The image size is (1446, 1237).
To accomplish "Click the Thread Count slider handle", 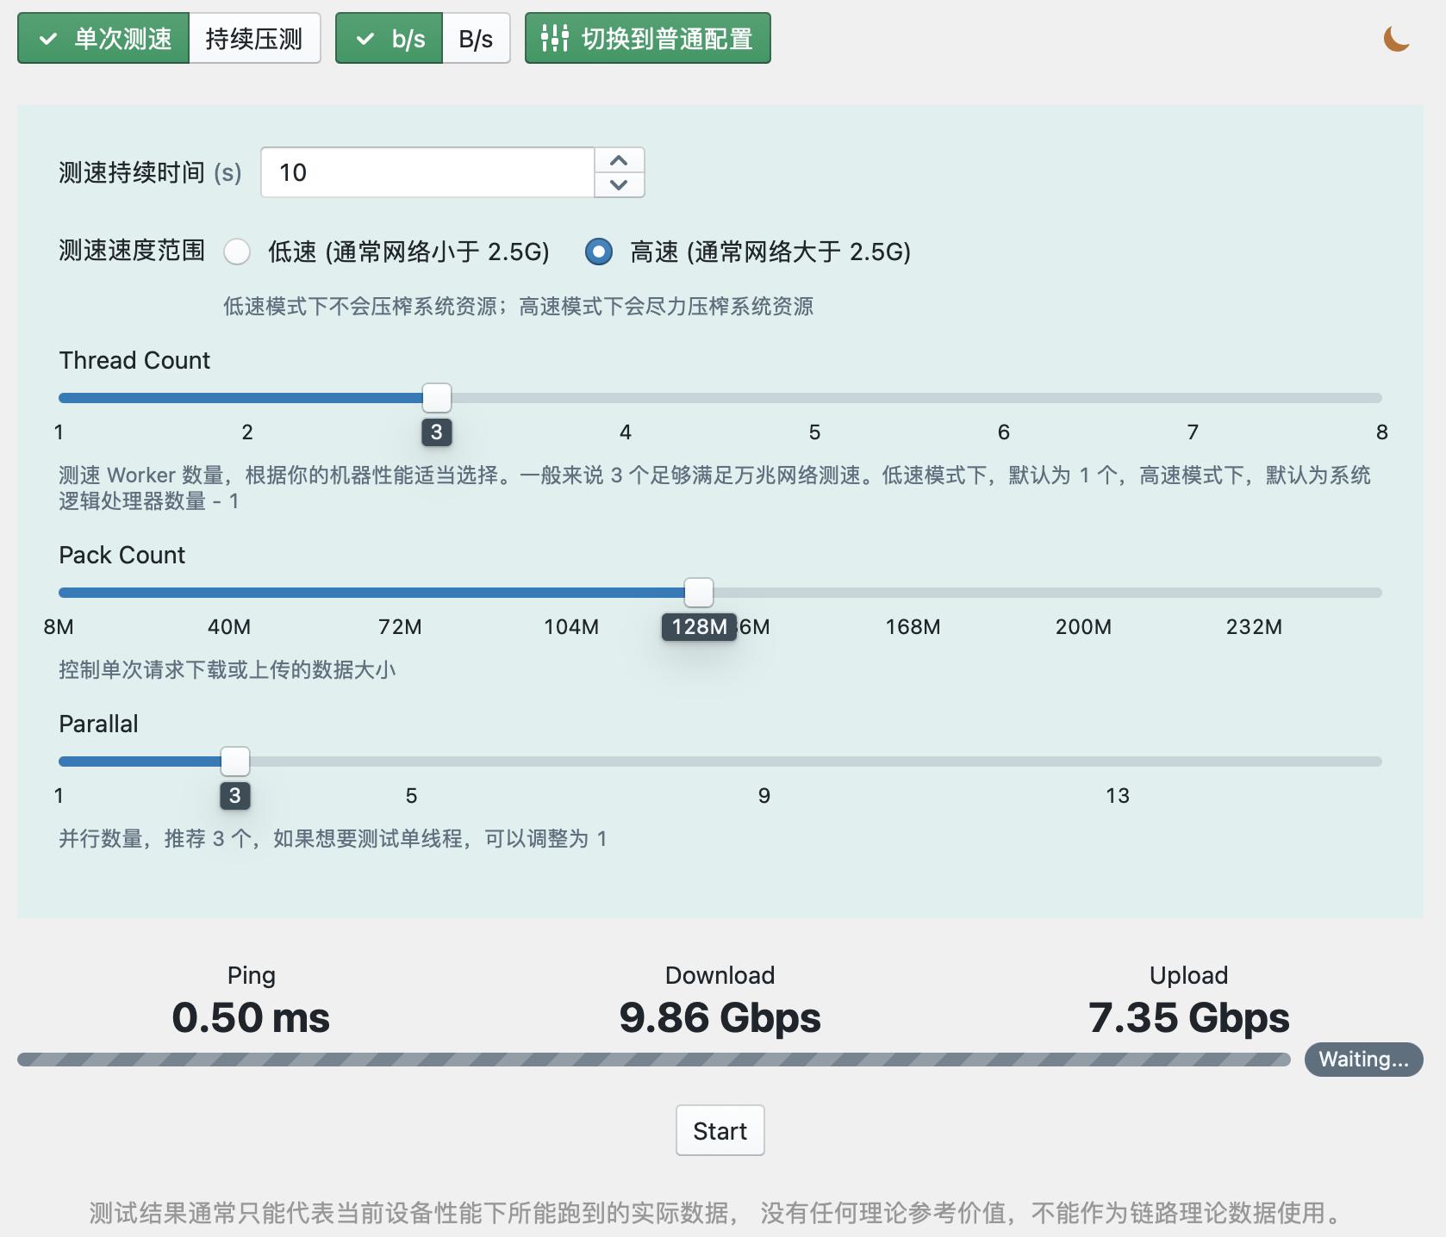I will [x=436, y=397].
